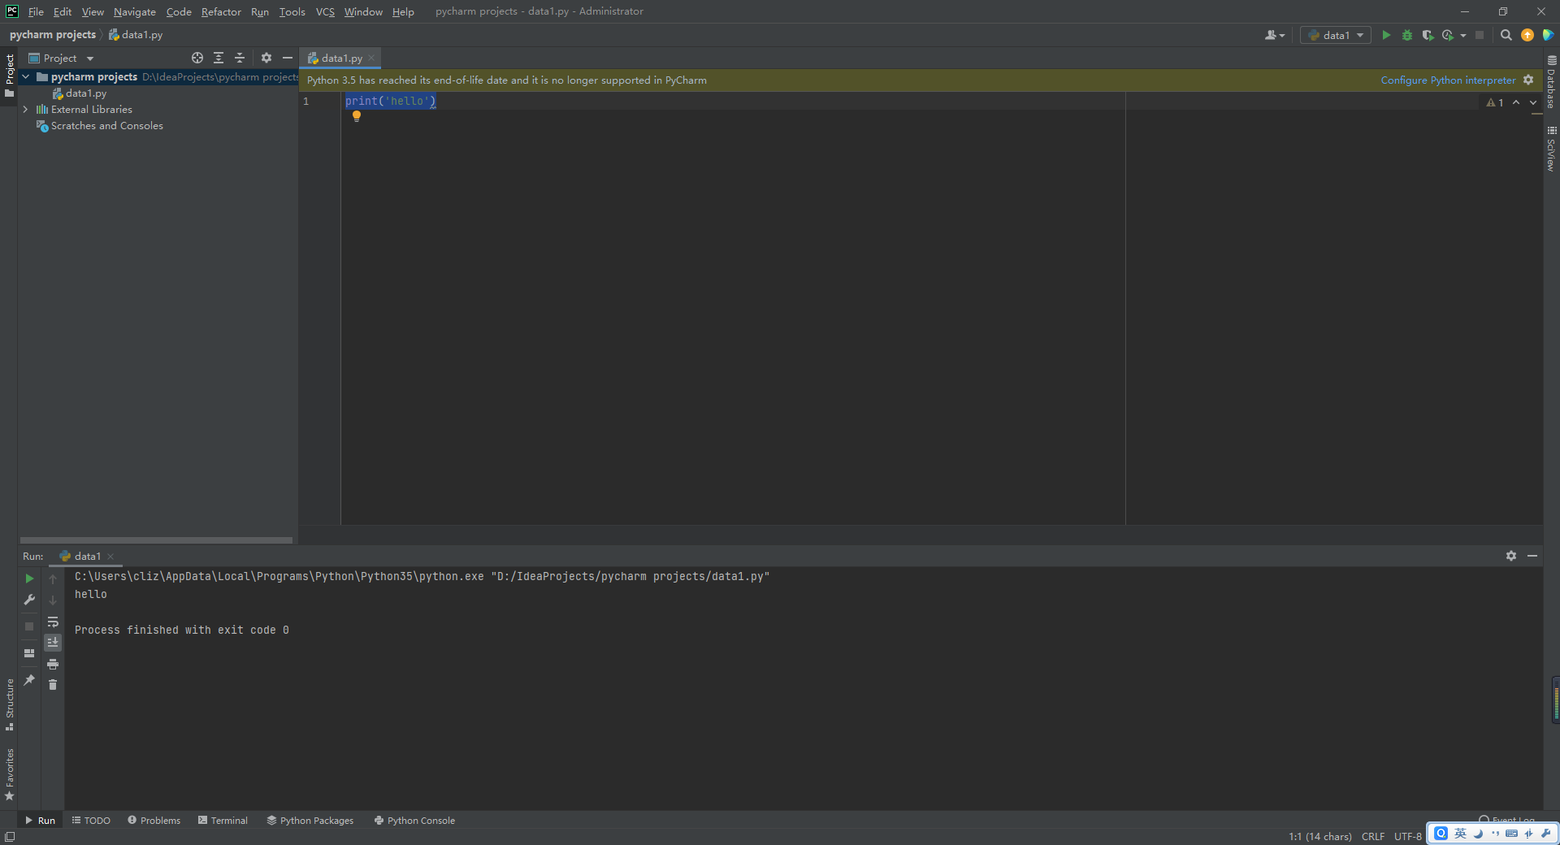This screenshot has width=1560, height=845.
Task: Open the File menu
Action: point(36,11)
